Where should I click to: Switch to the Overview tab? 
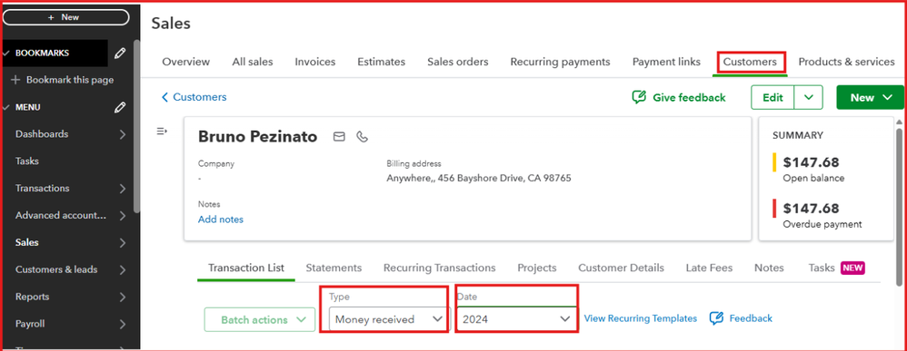pyautogui.click(x=185, y=62)
